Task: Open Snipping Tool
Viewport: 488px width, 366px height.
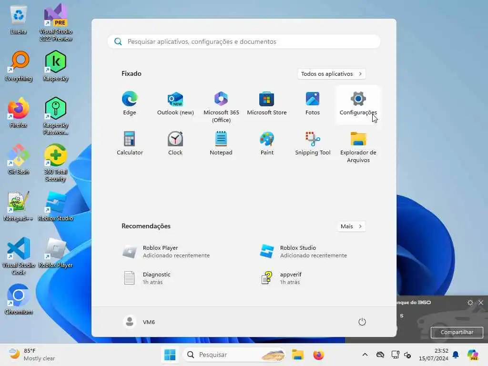Action: pos(313,144)
